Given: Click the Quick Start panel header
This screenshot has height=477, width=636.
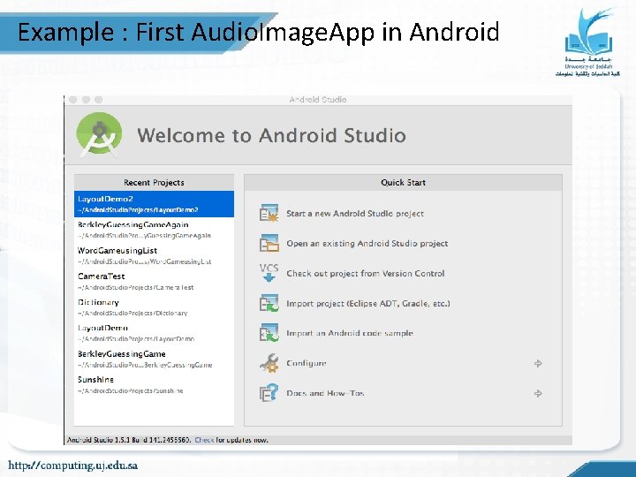Looking at the screenshot, I should (x=403, y=183).
